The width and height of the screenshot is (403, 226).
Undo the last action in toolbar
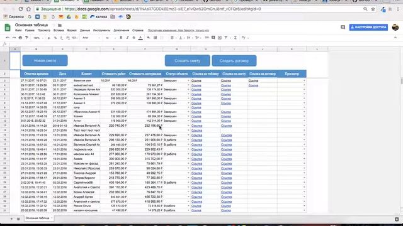pos(8,38)
